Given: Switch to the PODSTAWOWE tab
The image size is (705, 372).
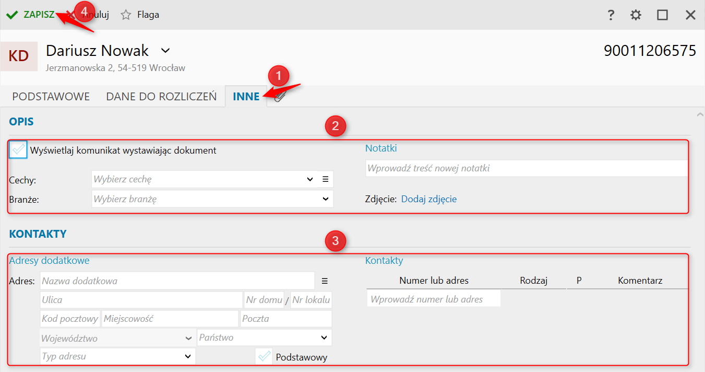Looking at the screenshot, I should [x=51, y=97].
